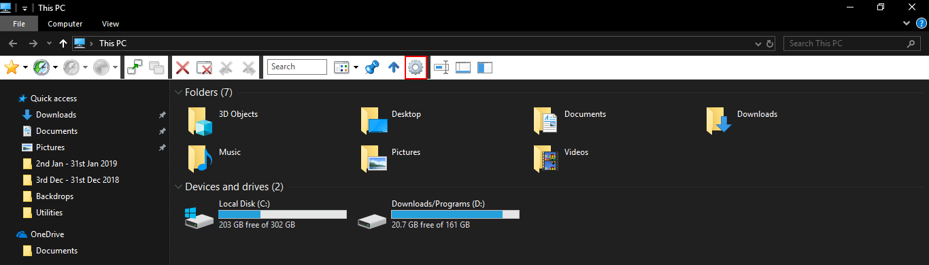The height and width of the screenshot is (265, 929).
Task: Click the blue up-arrow toolbar icon
Action: click(x=394, y=67)
